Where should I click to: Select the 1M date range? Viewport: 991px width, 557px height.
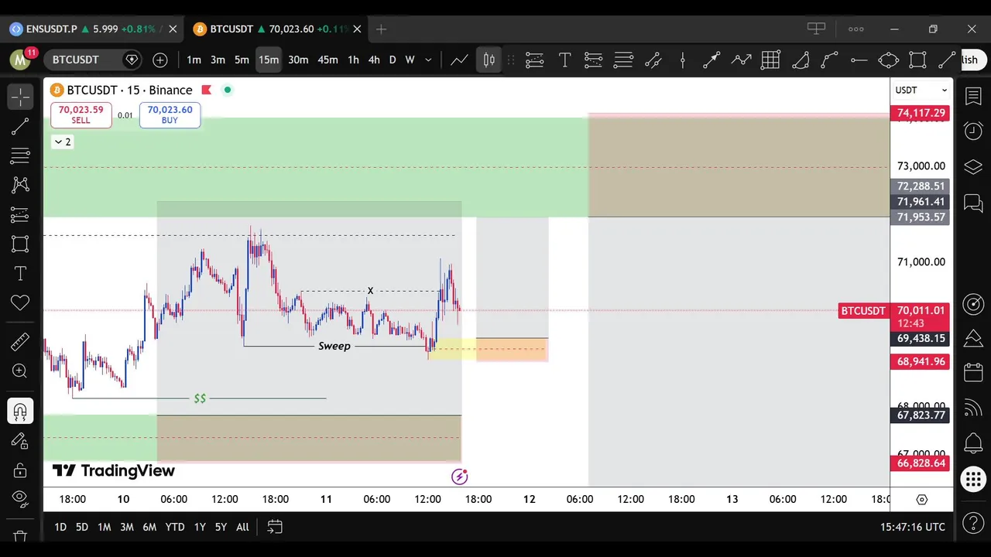(x=104, y=527)
